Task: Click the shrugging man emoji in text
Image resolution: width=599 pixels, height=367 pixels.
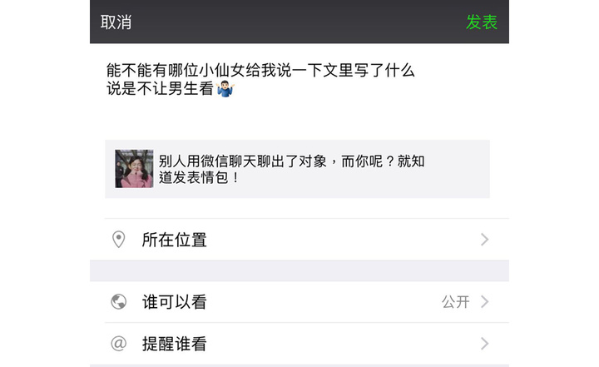Action: tap(225, 89)
